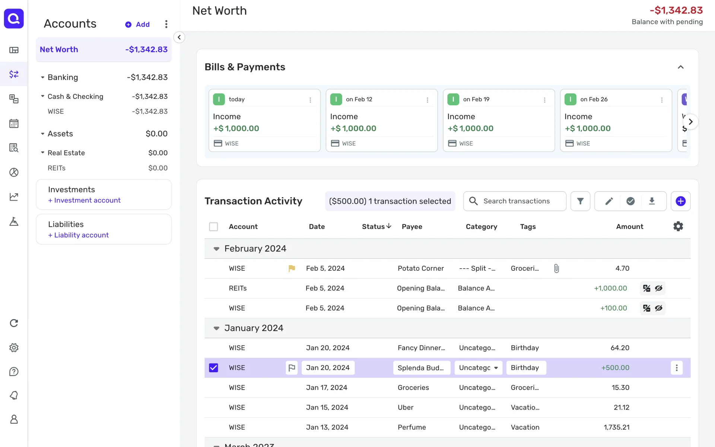Collapse the February 2024 transaction group

pos(216,249)
